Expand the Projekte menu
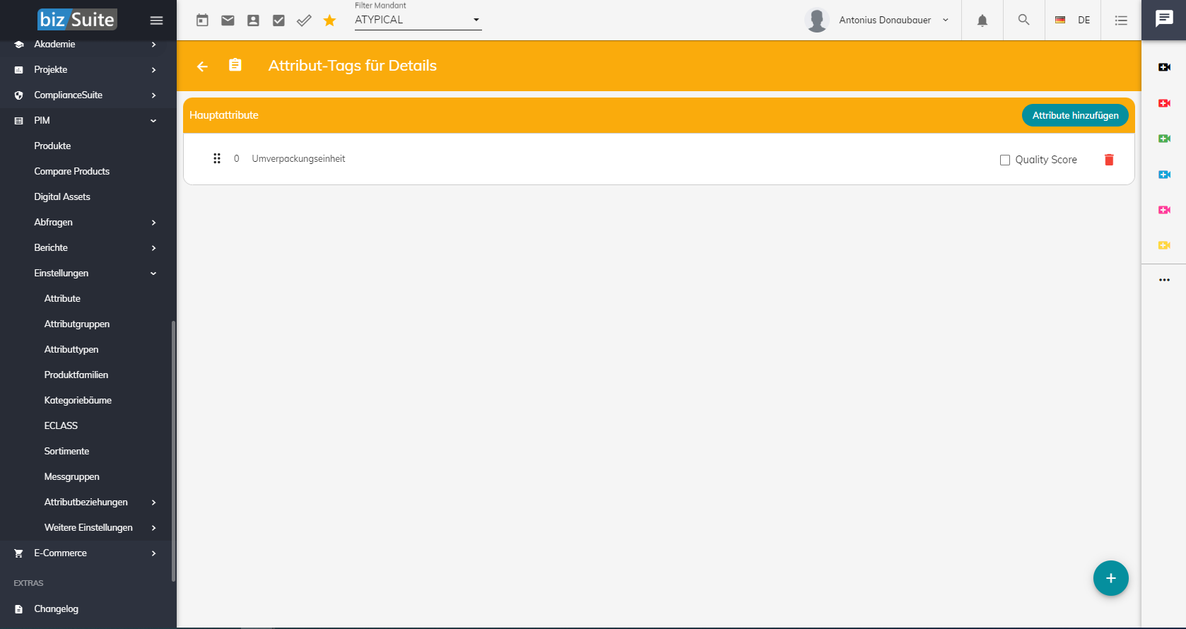Screen dimensions: 1186x629 pos(88,69)
